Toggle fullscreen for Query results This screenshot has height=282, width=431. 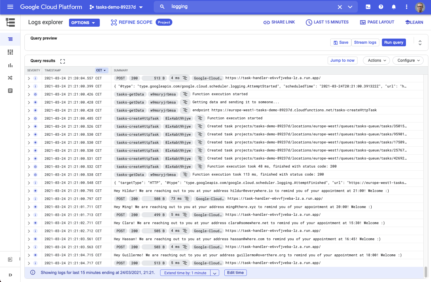pos(63,61)
